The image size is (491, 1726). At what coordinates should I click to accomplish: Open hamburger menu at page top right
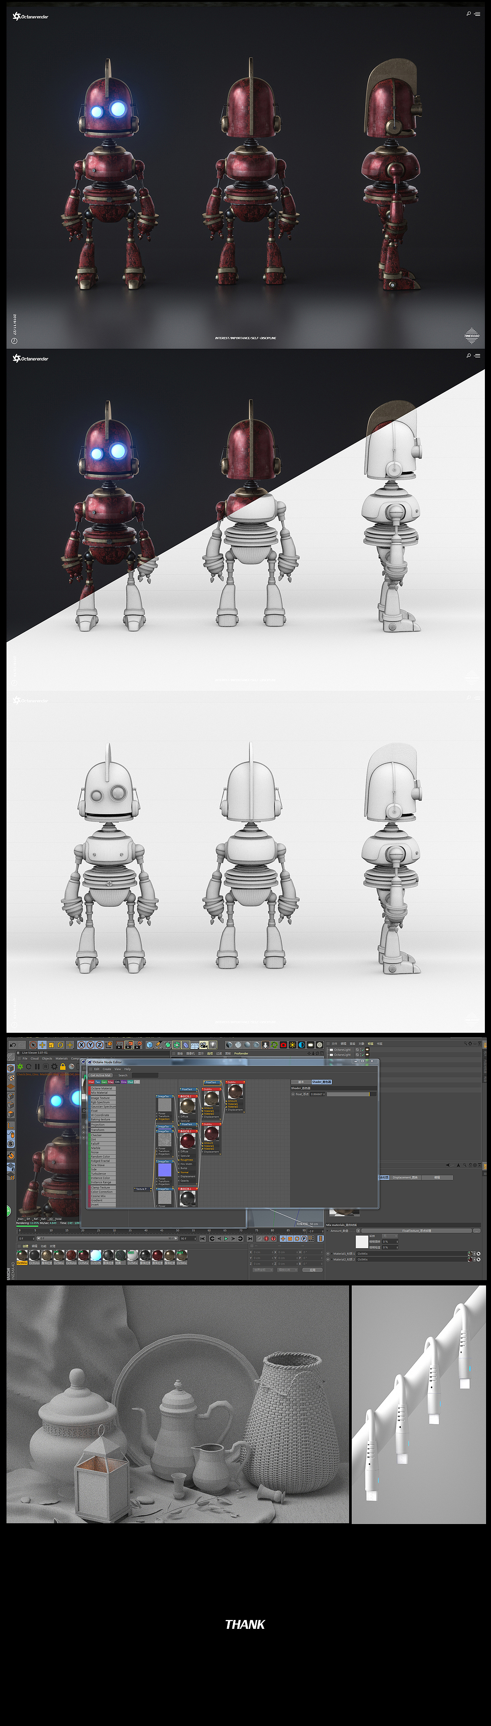[477, 13]
